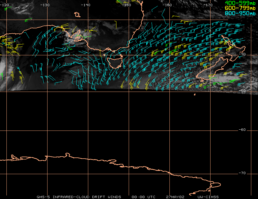Click the -70 latitude label

(242, 173)
